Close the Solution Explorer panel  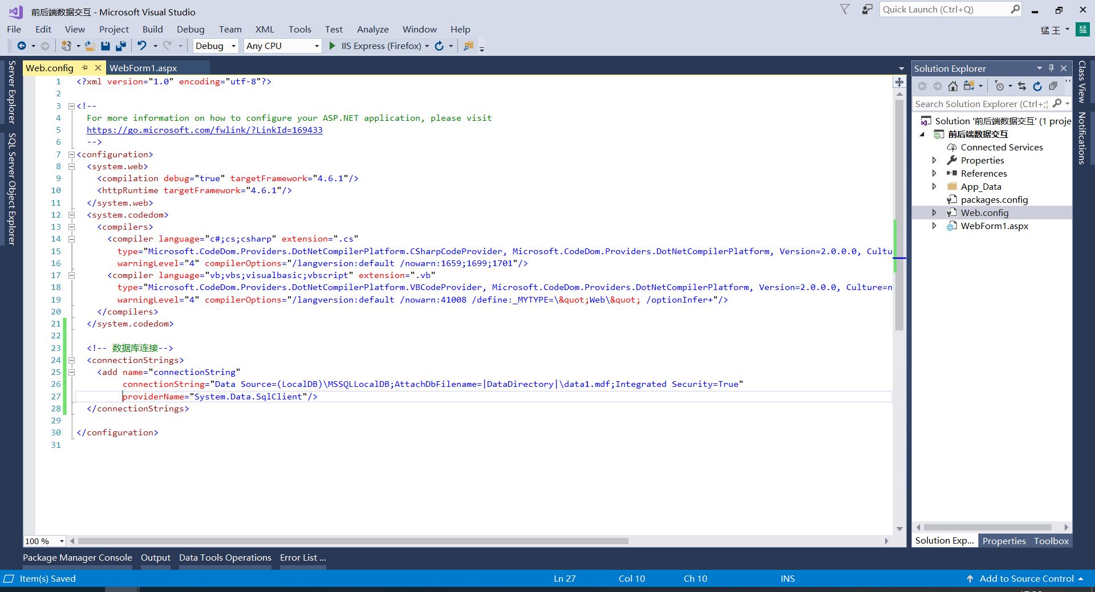tap(1064, 68)
